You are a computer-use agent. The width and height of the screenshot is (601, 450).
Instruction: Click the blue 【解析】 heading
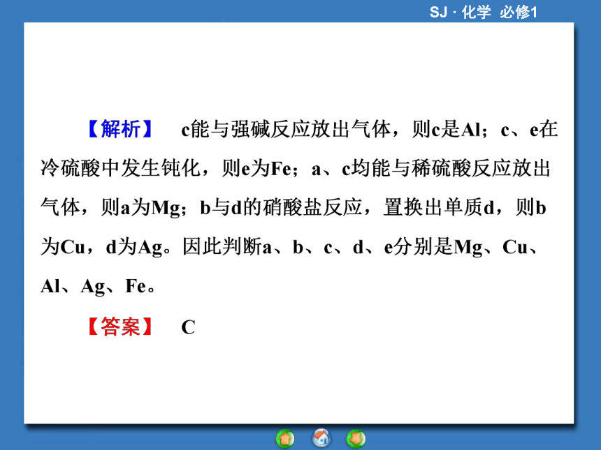[121, 129]
